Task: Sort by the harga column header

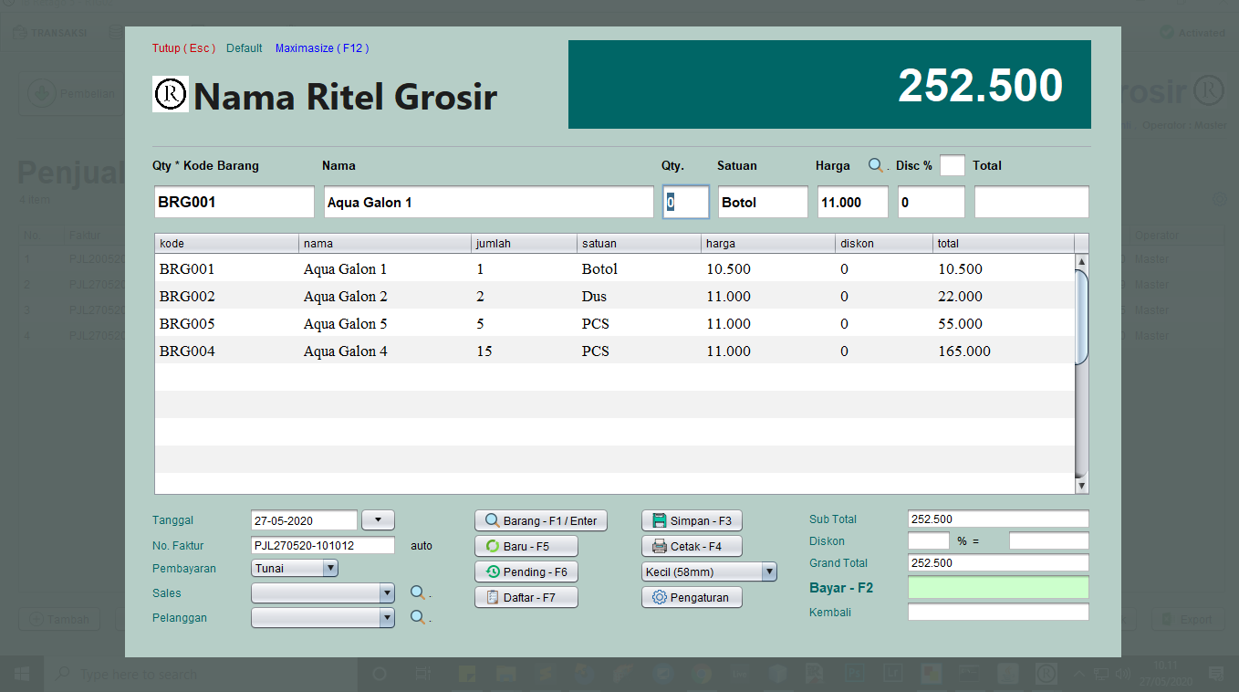Action: pyautogui.click(x=768, y=244)
